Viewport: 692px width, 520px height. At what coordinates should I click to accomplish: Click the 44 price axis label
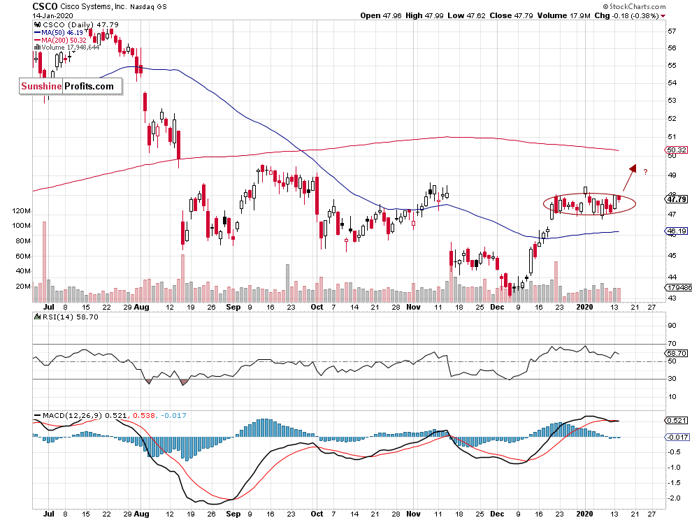(x=672, y=277)
